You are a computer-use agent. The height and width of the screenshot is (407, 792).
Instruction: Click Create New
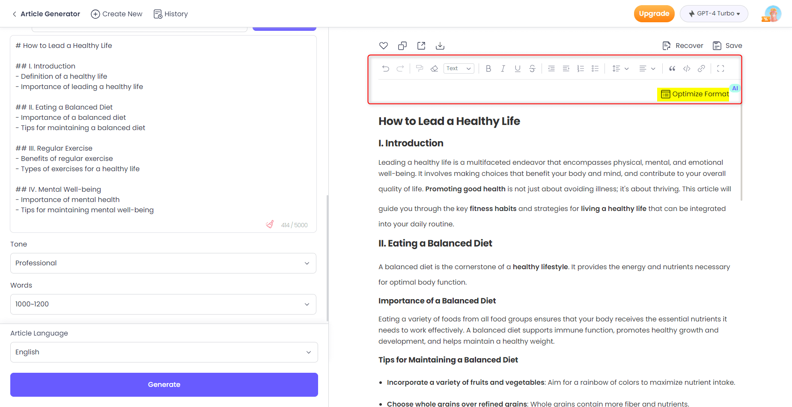116,14
